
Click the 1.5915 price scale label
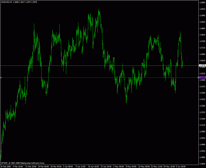pos(202,22)
